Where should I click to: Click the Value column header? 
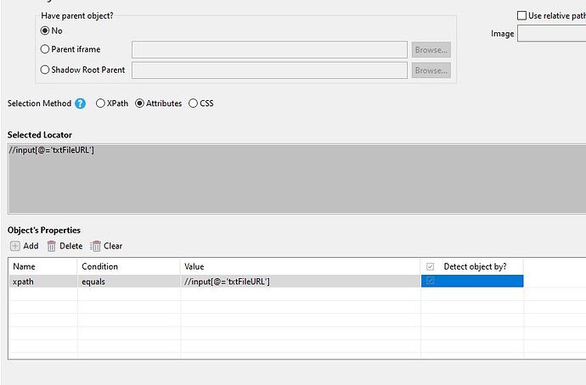(301, 266)
